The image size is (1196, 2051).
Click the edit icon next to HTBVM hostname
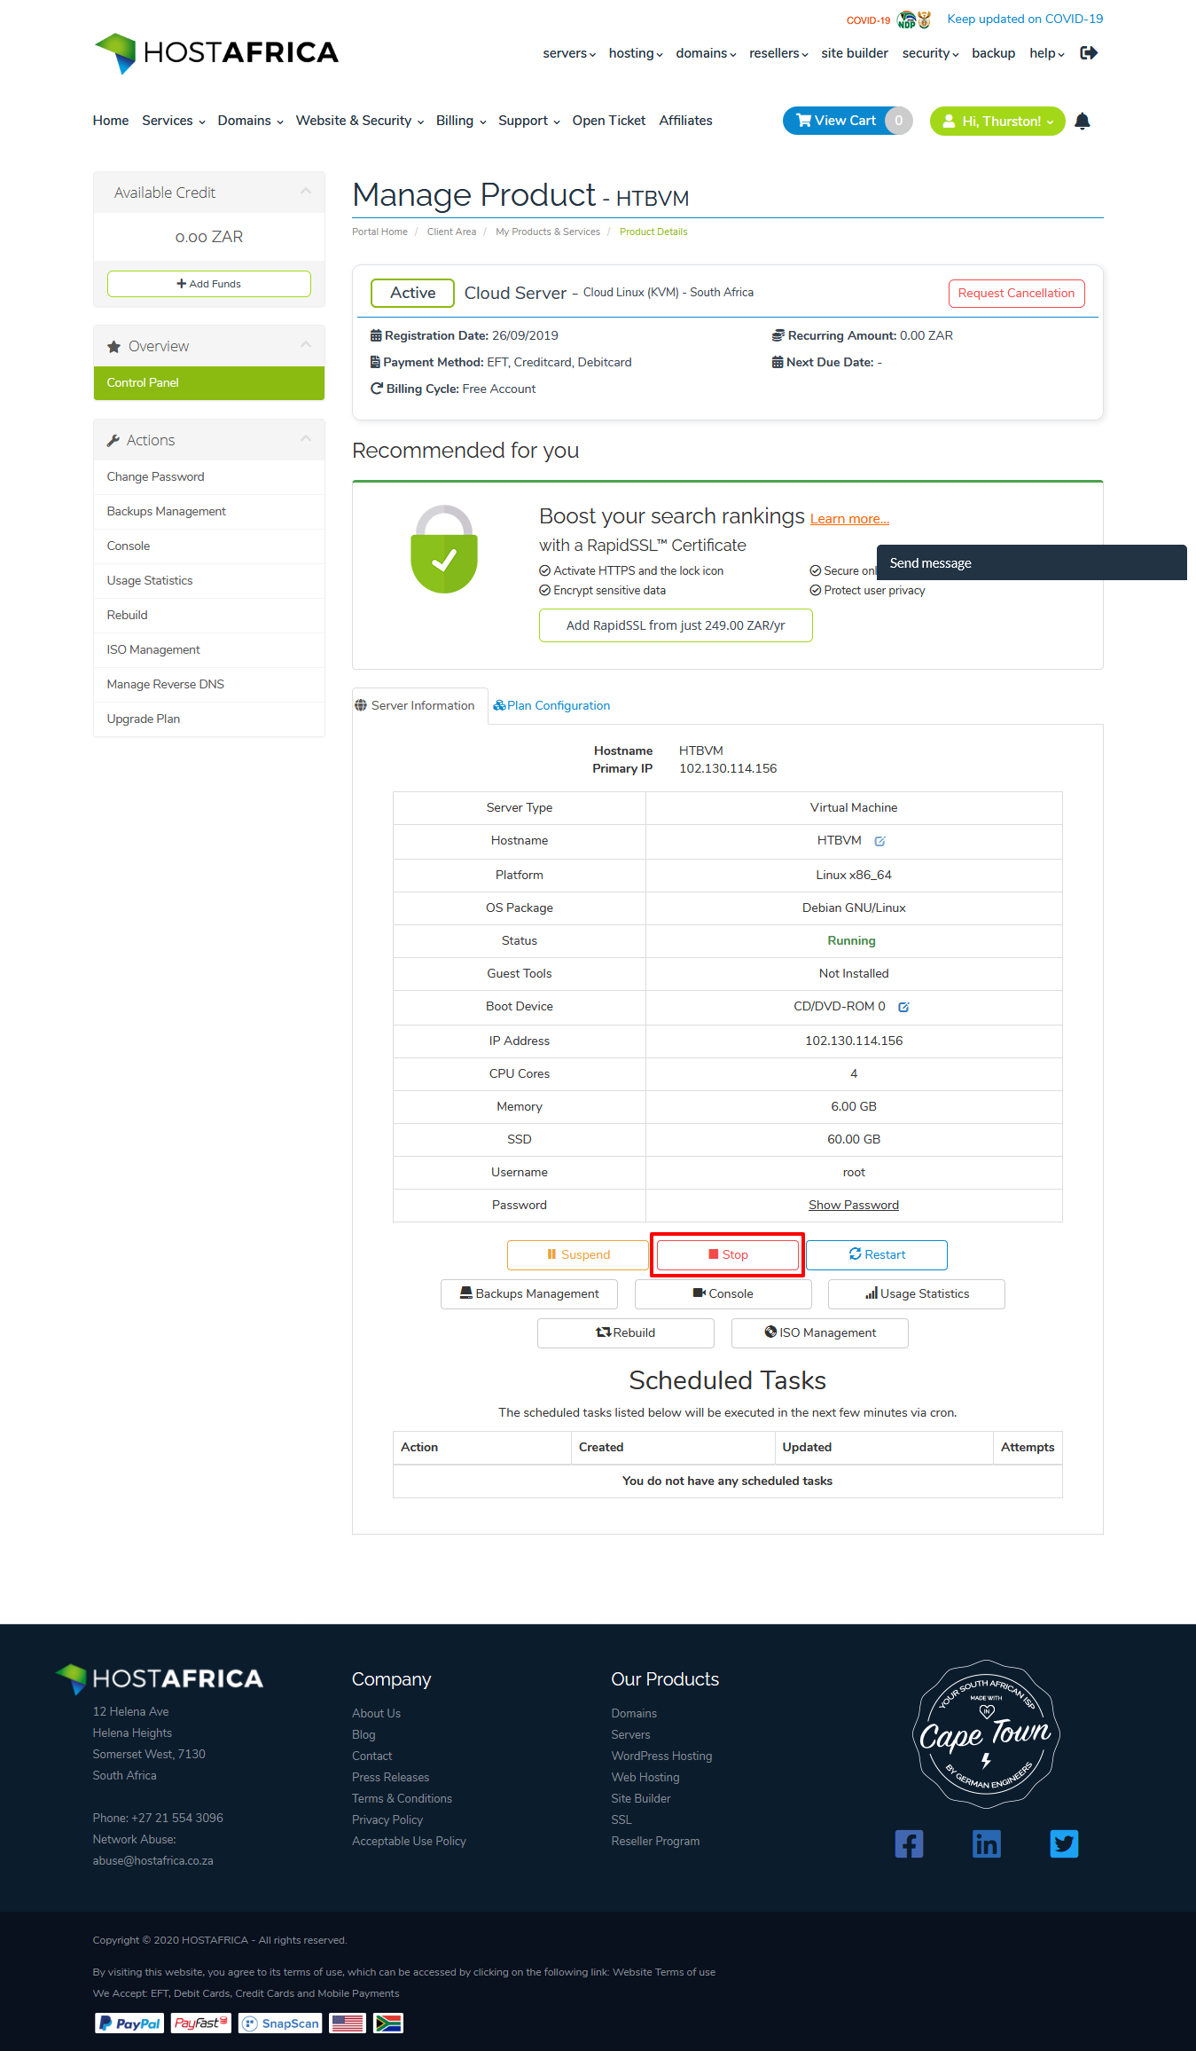[879, 841]
